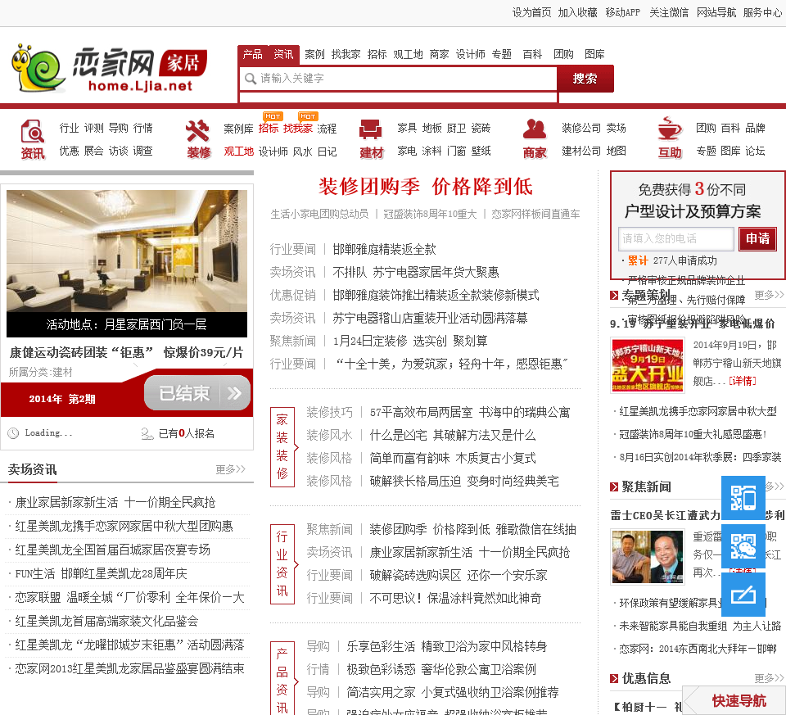Select the 产品 search tab
The image size is (786, 715).
253,54
